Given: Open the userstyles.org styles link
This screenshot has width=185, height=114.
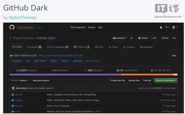Looking at the screenshot, I should 61,56.
